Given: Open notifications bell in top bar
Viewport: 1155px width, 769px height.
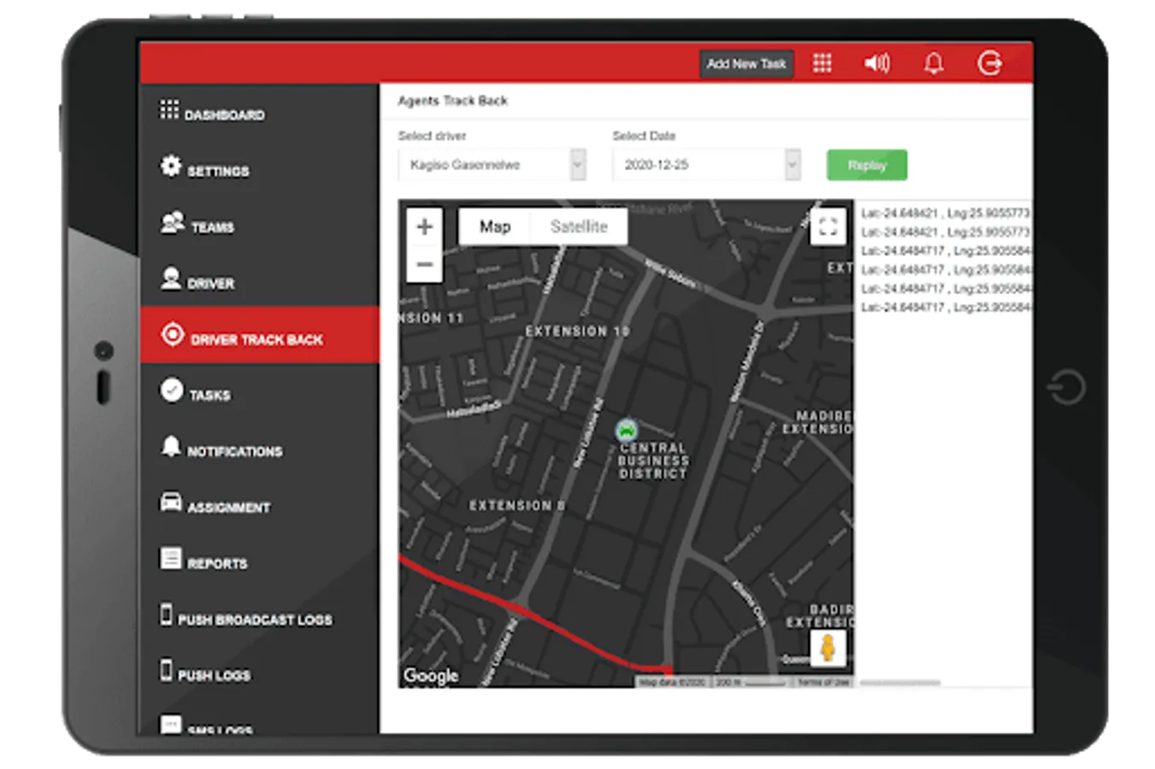Looking at the screenshot, I should click(x=934, y=63).
